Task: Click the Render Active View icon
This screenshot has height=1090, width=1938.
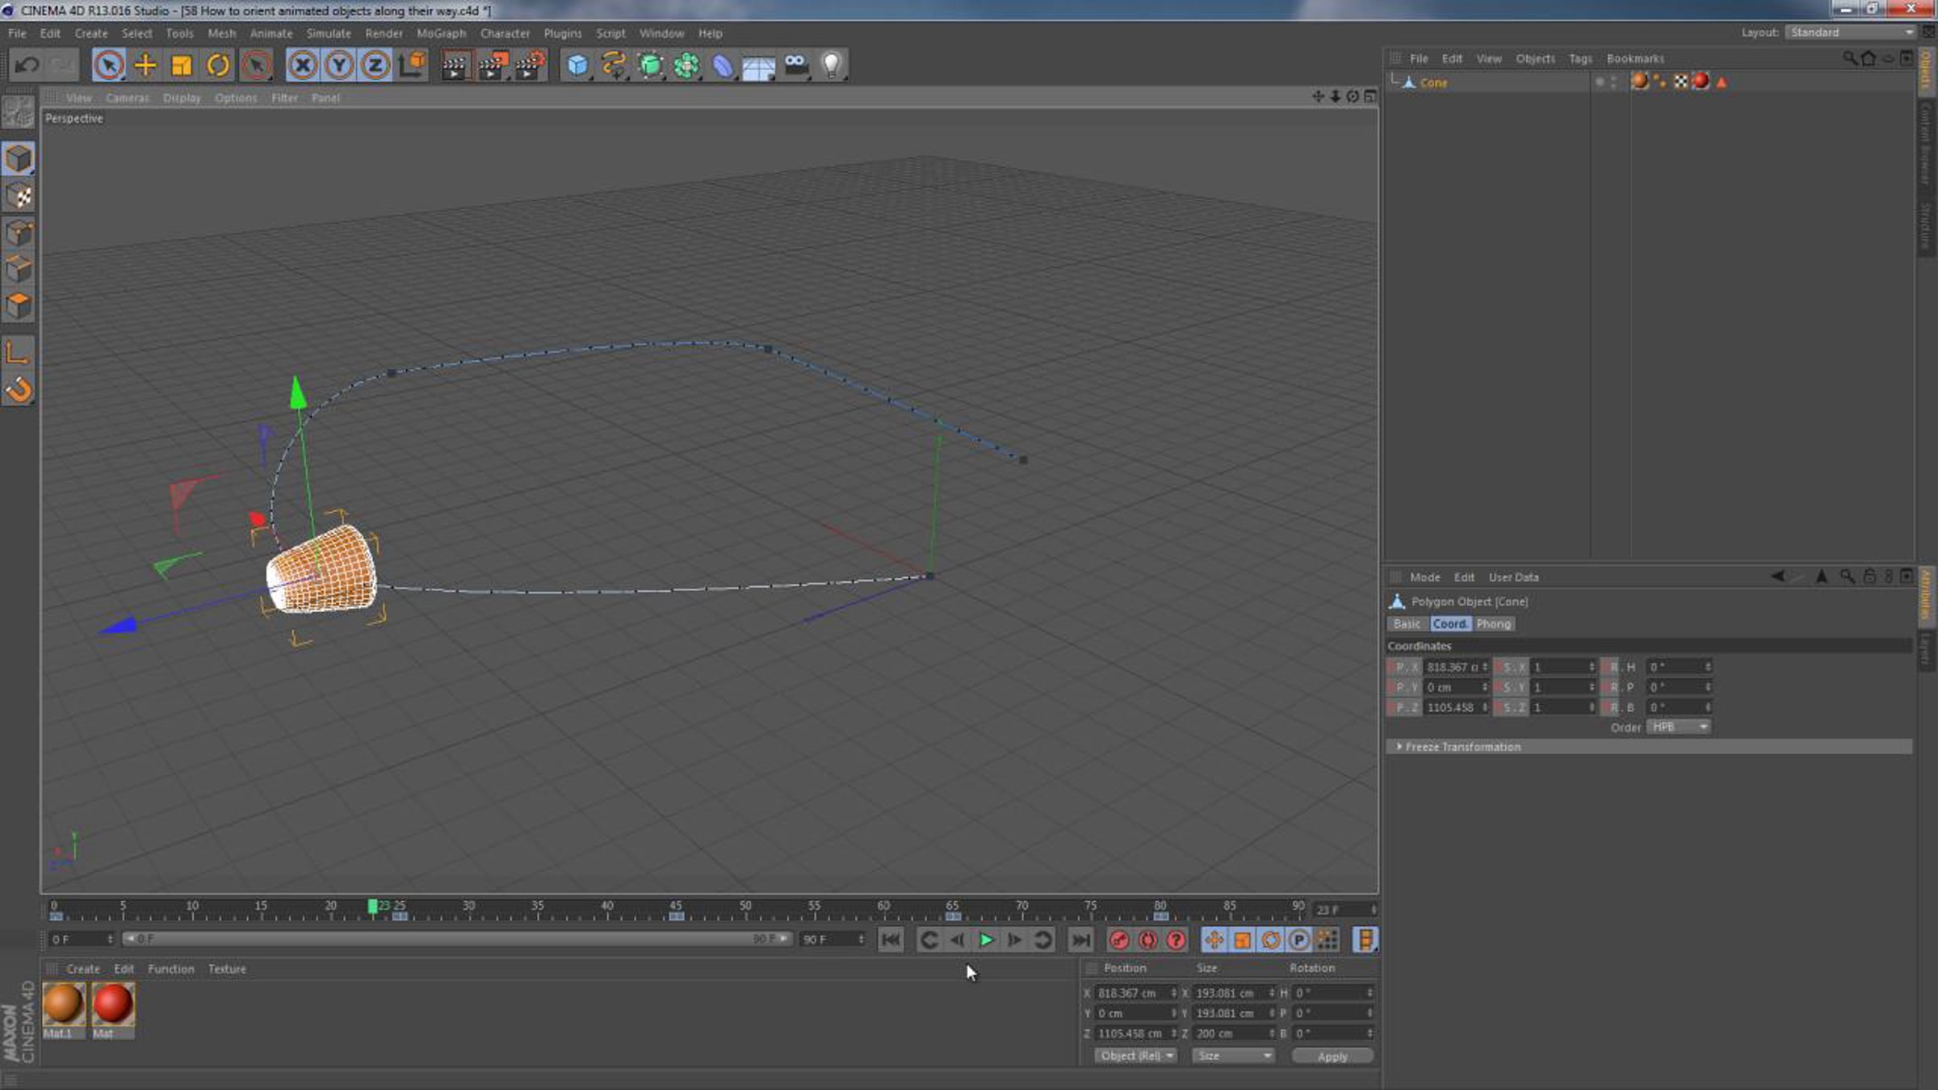Action: click(455, 65)
